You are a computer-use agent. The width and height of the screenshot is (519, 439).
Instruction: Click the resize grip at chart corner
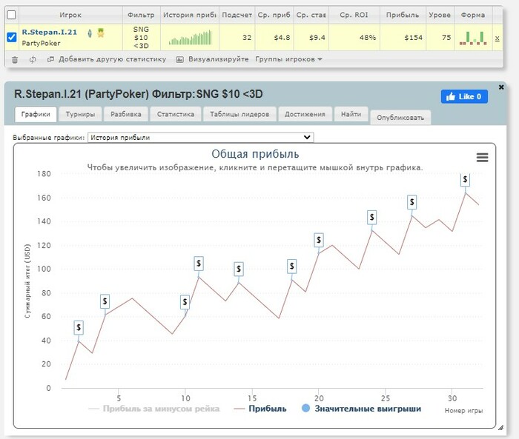pyautogui.click(x=500, y=428)
